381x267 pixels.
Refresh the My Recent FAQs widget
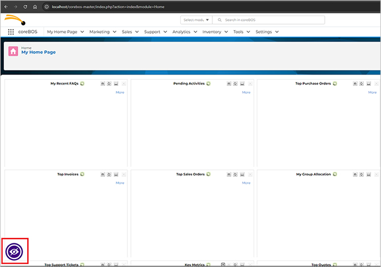(82, 84)
